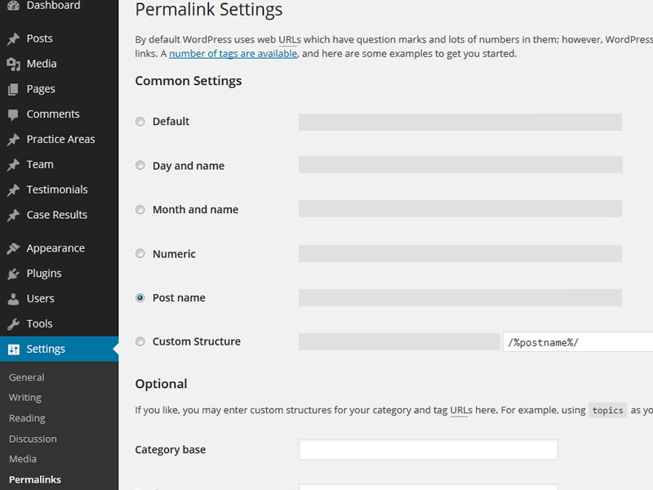
Task: Enable the Custom Structure radio button
Action: coord(140,342)
